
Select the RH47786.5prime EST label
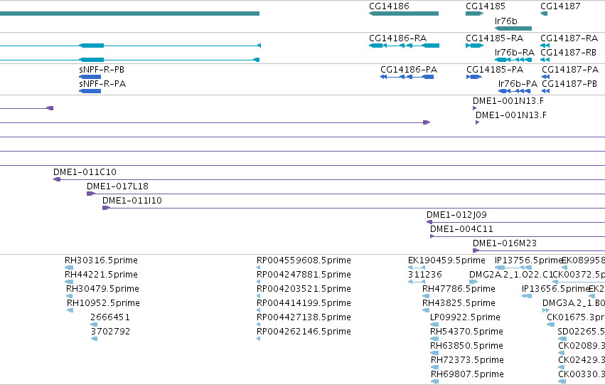(459, 289)
